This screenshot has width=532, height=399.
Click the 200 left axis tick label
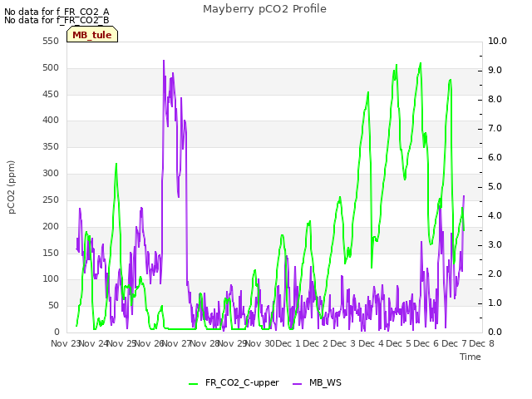point(51,226)
